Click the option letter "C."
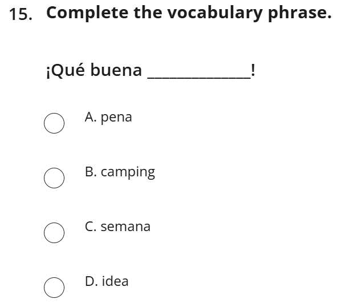Screen dimensions: 346x307 (x=91, y=227)
